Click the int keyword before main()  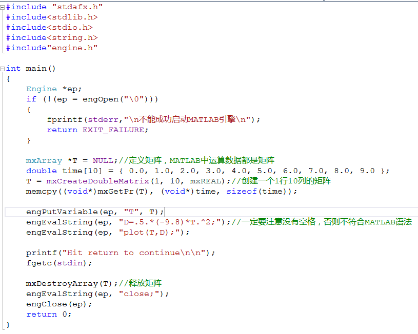coord(13,69)
